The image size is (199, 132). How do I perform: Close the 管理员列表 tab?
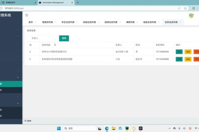(x=56, y=22)
